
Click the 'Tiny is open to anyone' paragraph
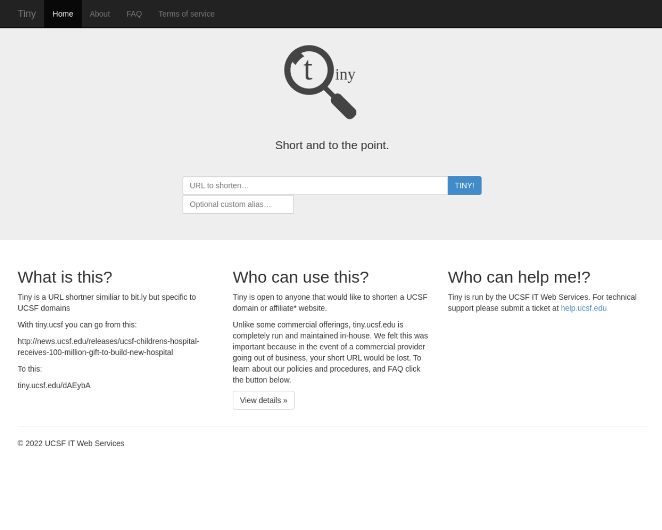(330, 302)
